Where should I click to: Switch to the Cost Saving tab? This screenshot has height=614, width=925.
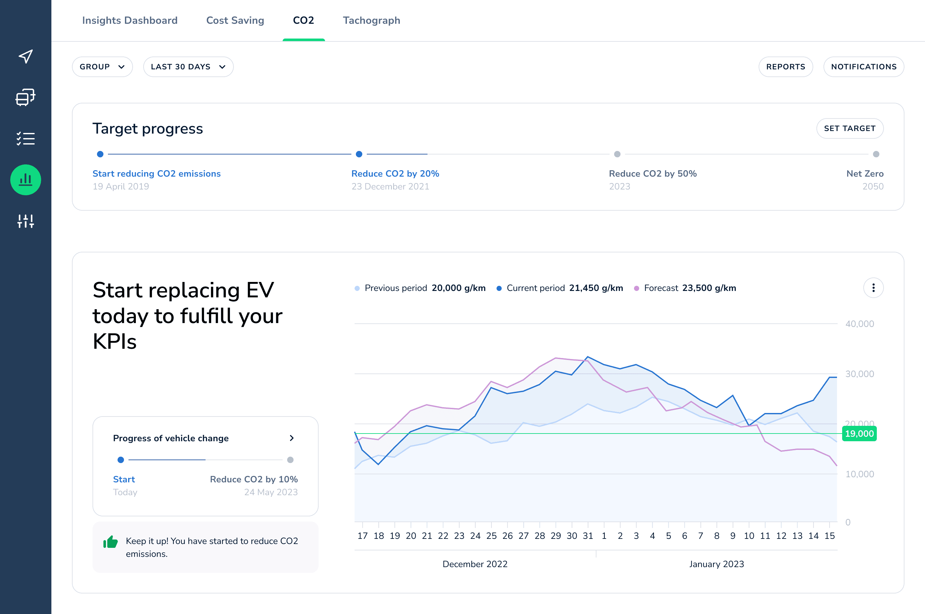click(x=235, y=20)
